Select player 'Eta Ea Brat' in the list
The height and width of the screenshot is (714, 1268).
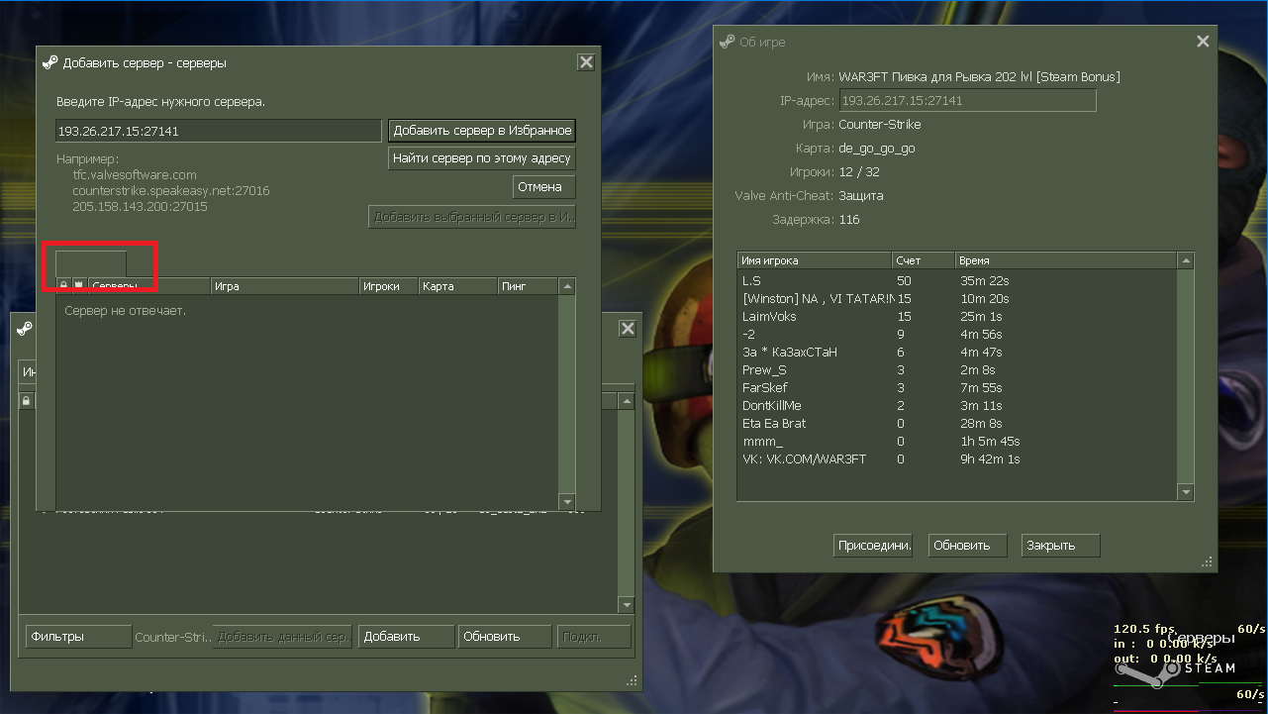pyautogui.click(x=957, y=424)
